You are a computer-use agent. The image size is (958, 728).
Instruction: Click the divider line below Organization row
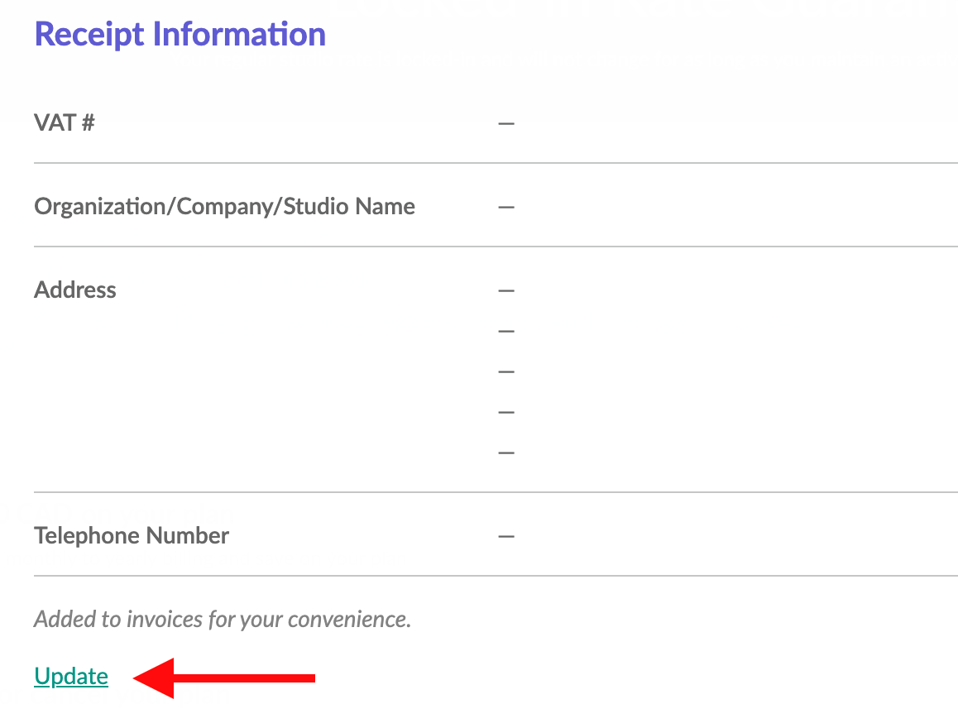[496, 247]
